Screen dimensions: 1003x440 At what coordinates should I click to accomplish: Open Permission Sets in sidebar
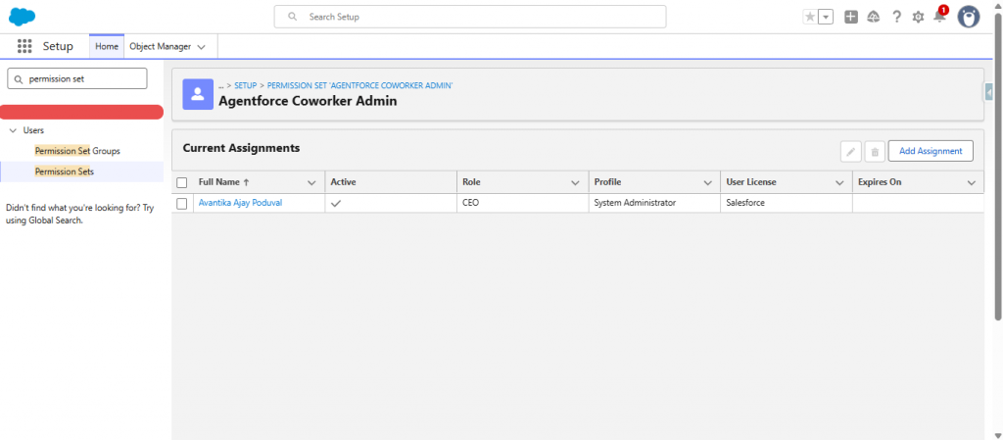point(65,171)
